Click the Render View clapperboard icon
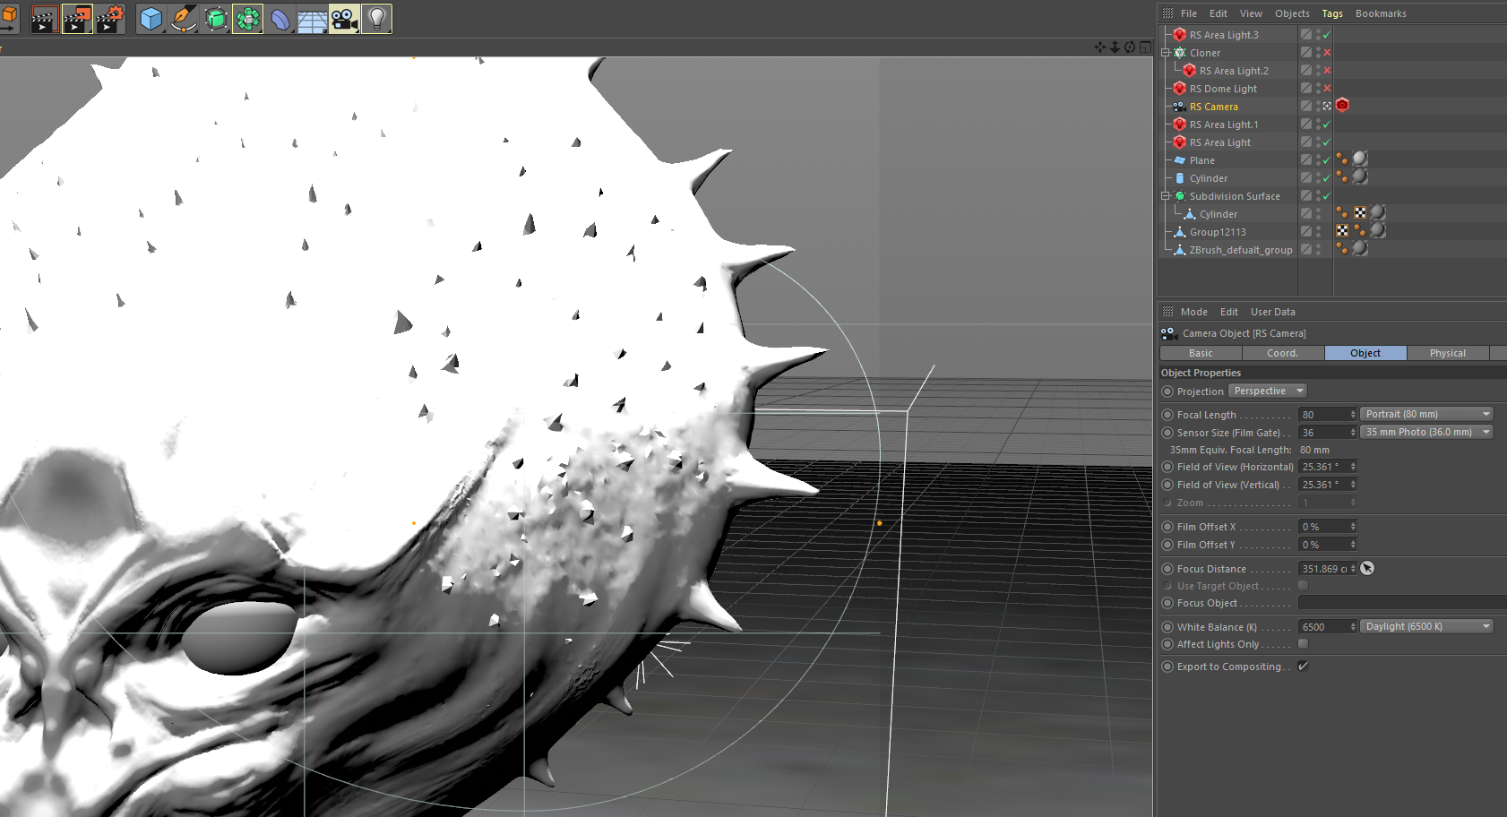The image size is (1507, 817). (44, 19)
